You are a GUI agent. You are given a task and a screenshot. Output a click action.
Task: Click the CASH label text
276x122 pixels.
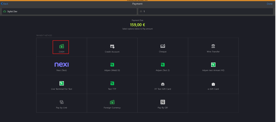tap(62, 52)
